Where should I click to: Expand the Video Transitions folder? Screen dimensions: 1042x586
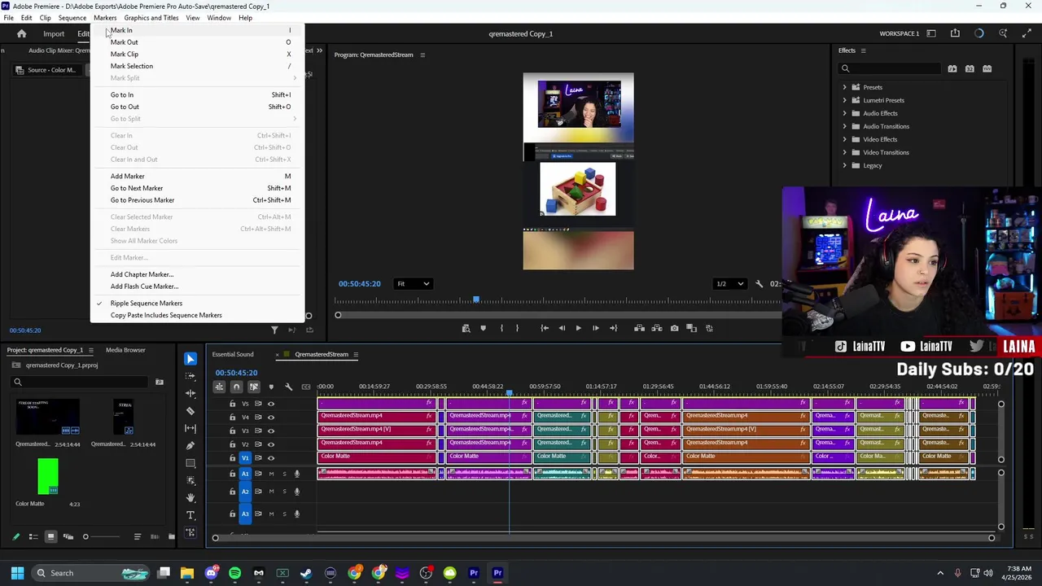coord(845,152)
